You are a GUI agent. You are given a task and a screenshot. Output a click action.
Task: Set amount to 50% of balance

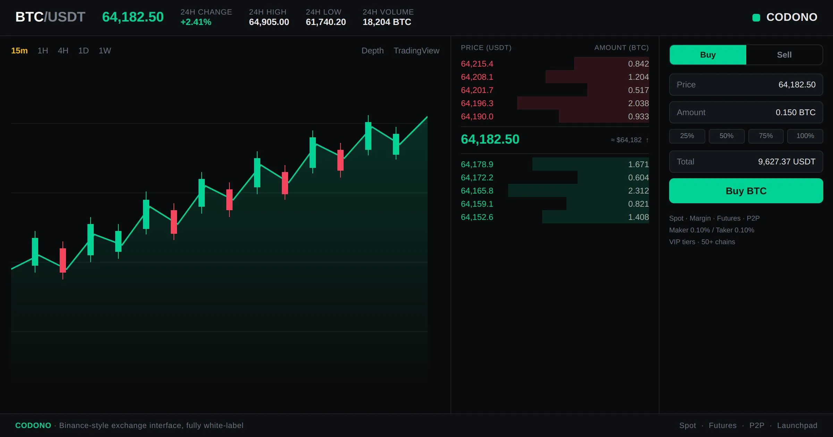pos(726,136)
